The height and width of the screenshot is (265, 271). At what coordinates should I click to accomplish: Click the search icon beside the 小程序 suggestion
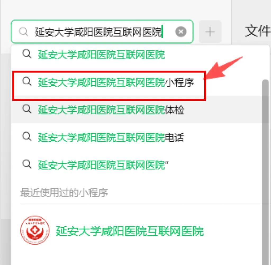click(x=27, y=81)
